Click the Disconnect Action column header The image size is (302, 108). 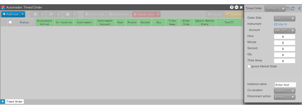[x=45, y=22]
